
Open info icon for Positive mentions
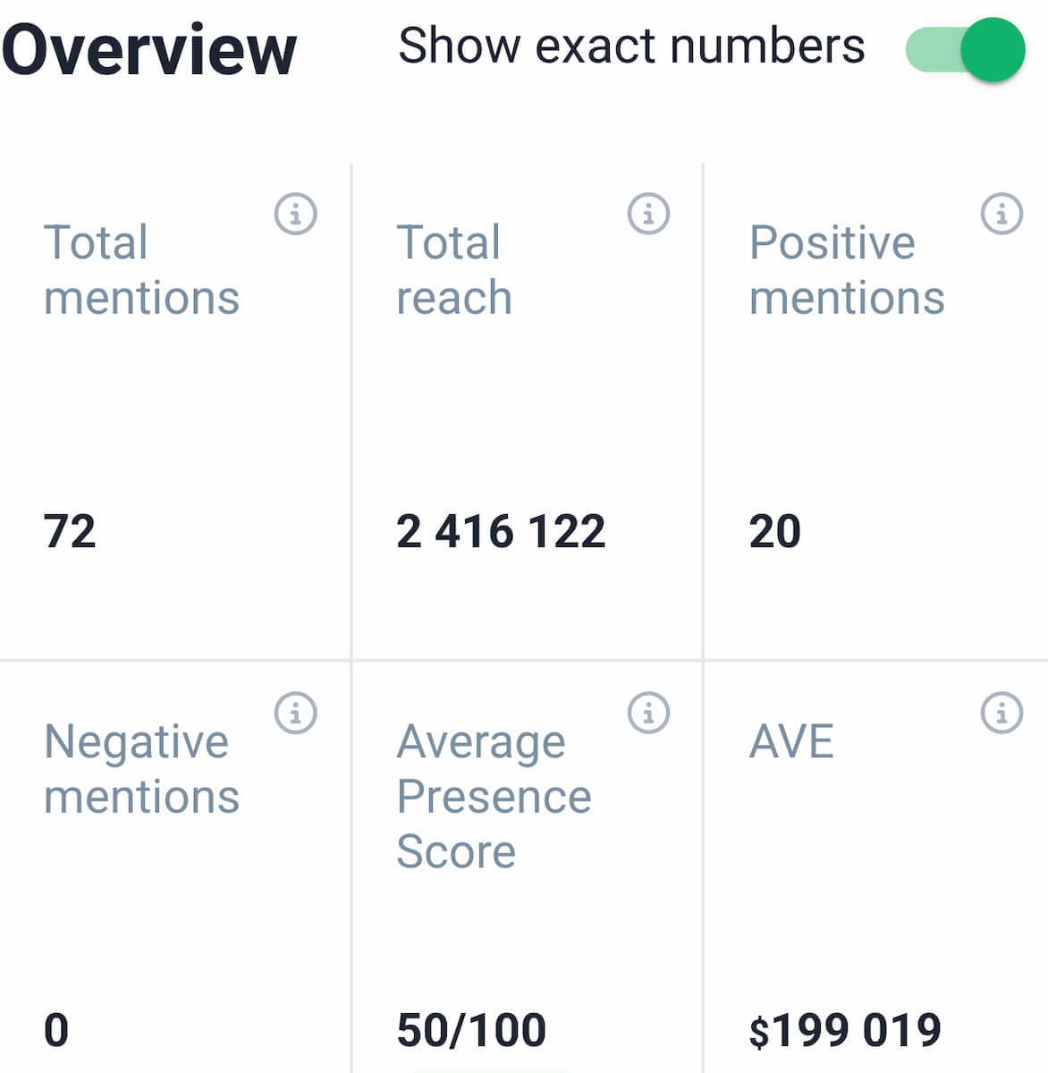tap(1002, 214)
